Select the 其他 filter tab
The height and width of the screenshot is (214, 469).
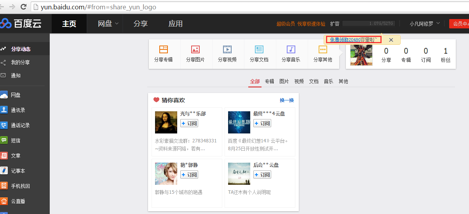(x=343, y=81)
